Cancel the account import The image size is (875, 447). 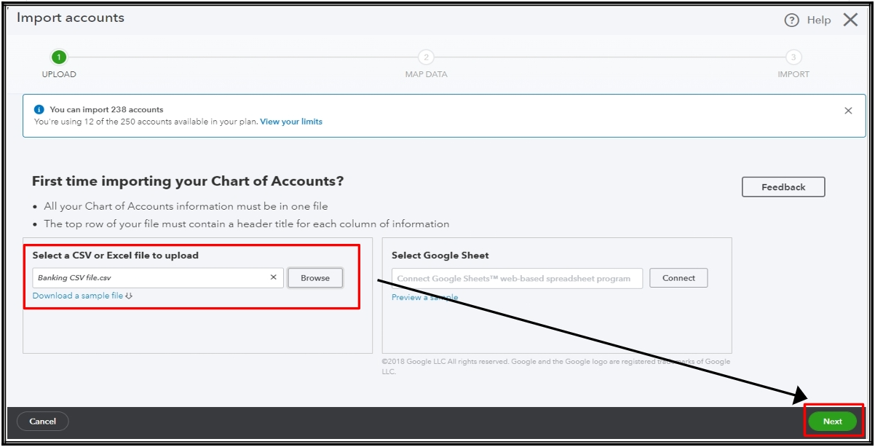(42, 421)
